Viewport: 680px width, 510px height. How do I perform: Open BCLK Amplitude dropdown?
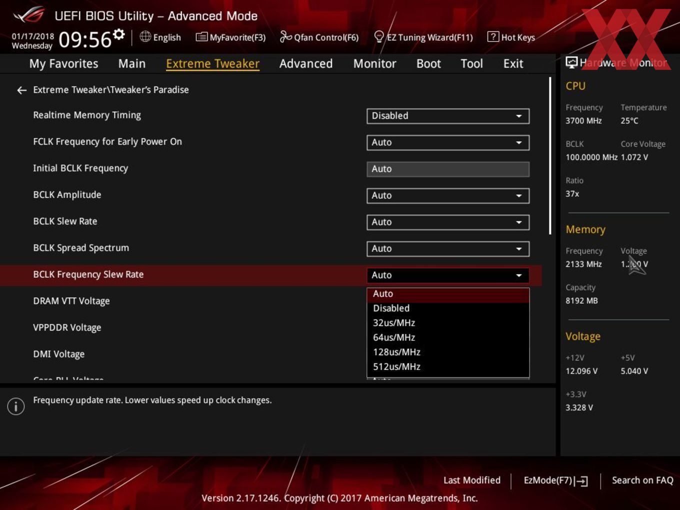(x=448, y=195)
